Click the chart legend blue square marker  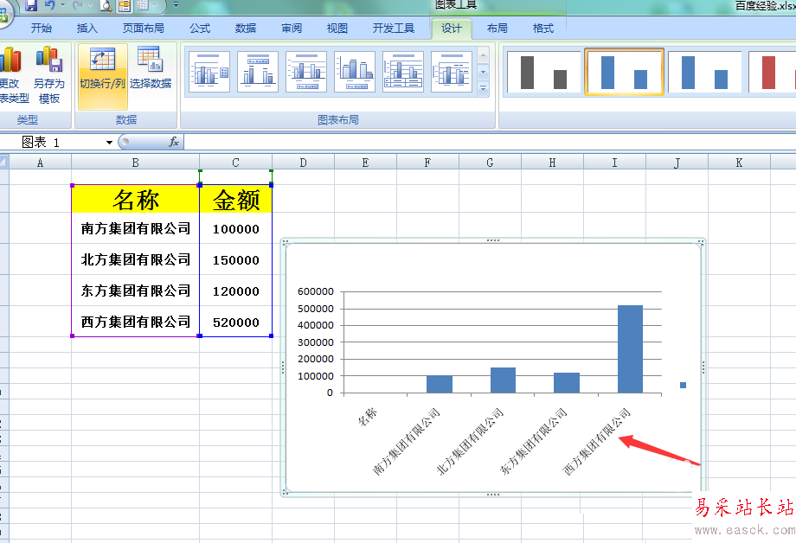(x=683, y=385)
